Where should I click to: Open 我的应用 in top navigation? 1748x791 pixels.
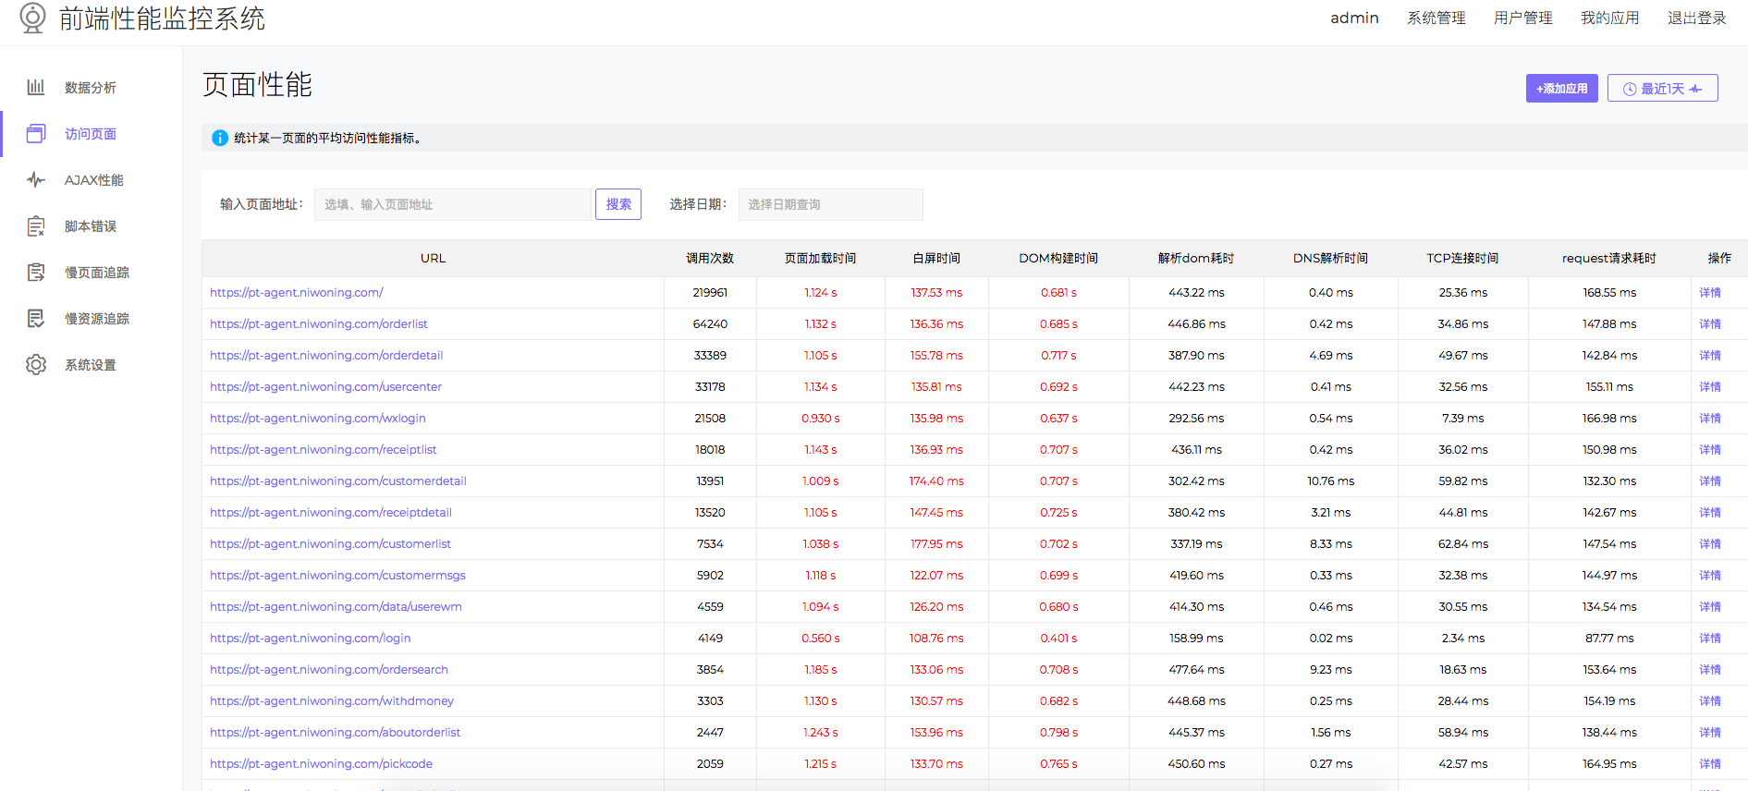[1609, 18]
